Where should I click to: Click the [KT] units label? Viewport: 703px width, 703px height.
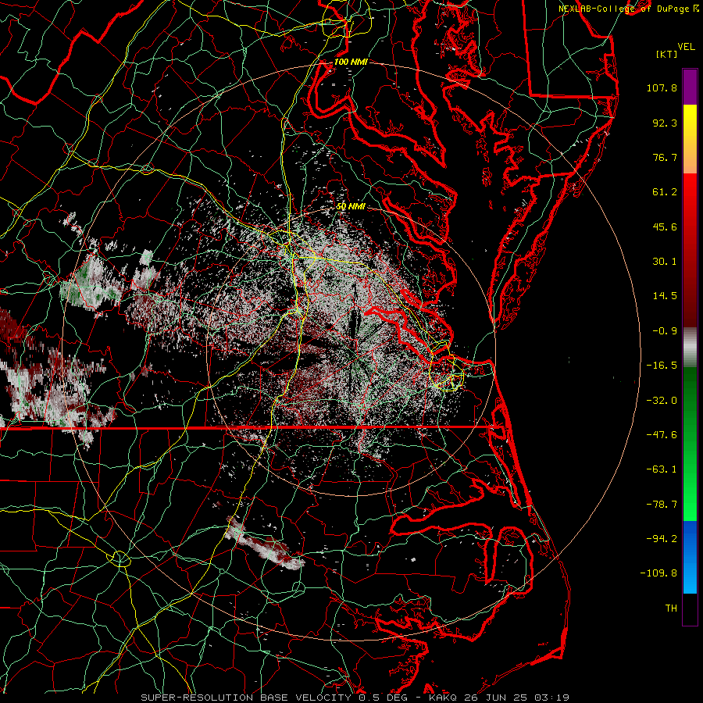pos(667,54)
